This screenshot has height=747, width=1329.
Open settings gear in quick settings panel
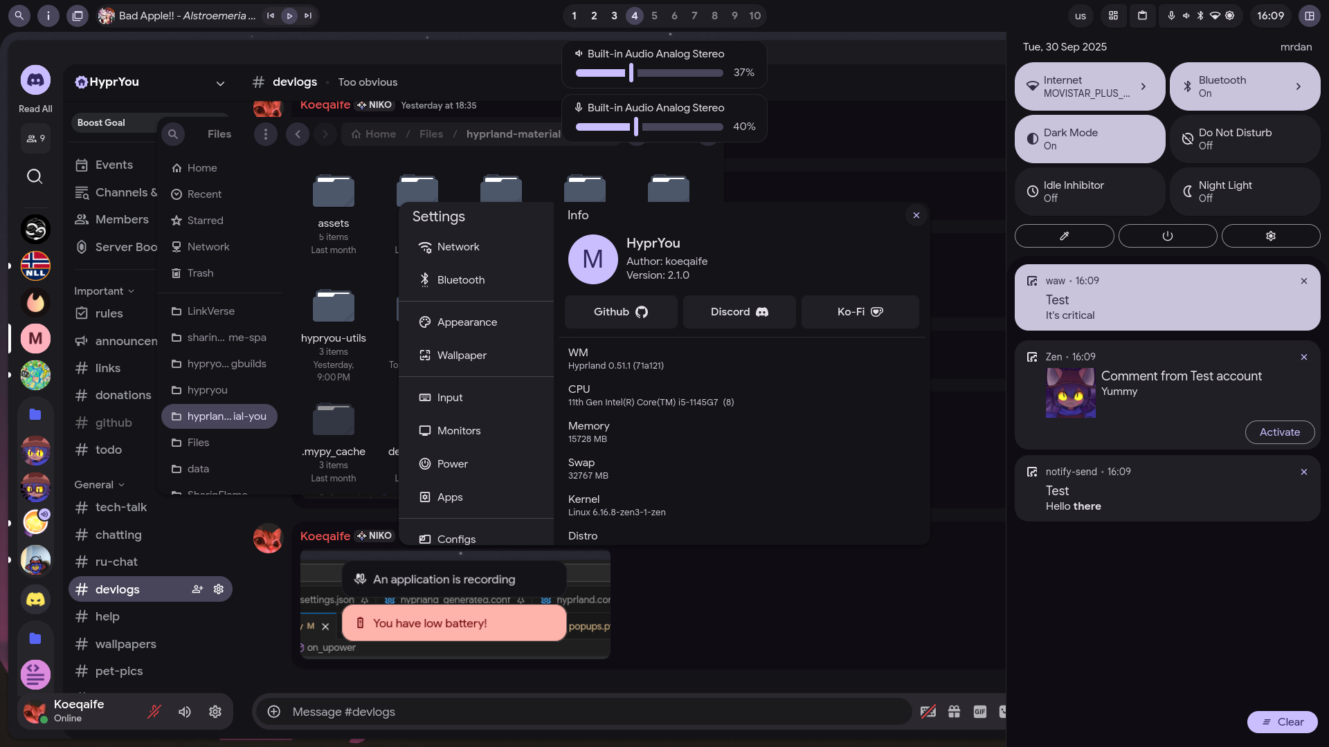[x=1270, y=236]
